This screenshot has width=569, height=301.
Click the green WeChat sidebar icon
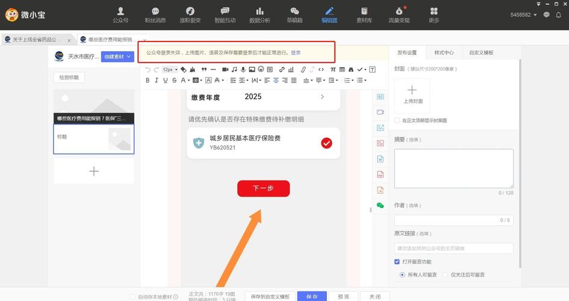(381, 205)
